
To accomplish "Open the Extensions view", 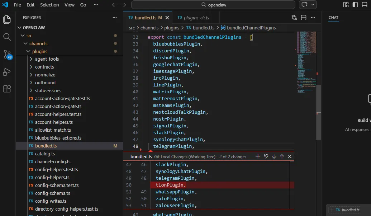I will tap(7, 89).
